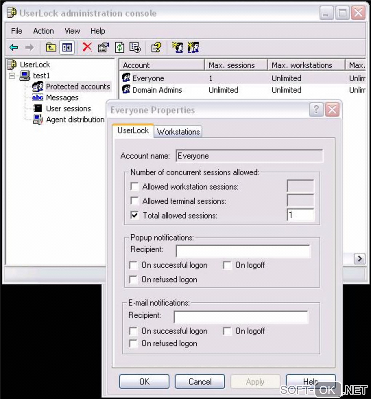The image size is (371, 399).
Task: Check popup On logoff
Action: coord(227,265)
